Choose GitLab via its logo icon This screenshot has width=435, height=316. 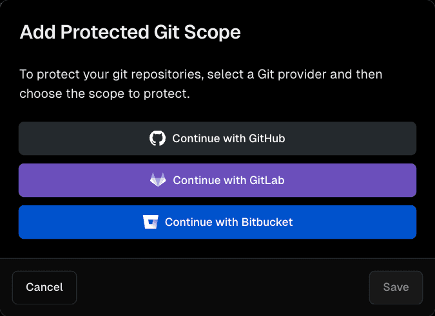[x=158, y=180]
